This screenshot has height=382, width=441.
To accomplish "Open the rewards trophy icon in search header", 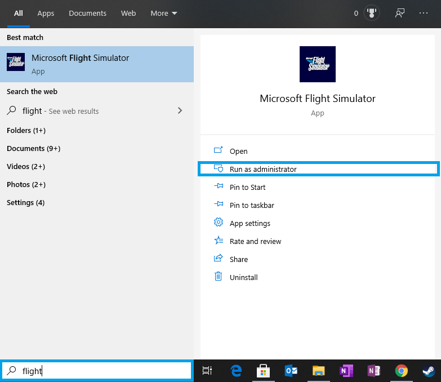I will pos(371,14).
